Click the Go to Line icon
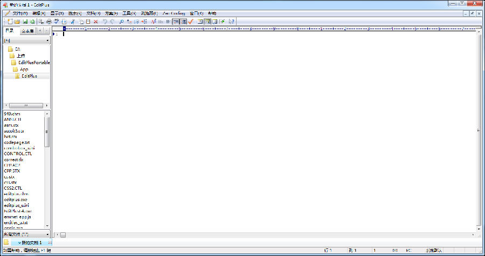 point(144,22)
